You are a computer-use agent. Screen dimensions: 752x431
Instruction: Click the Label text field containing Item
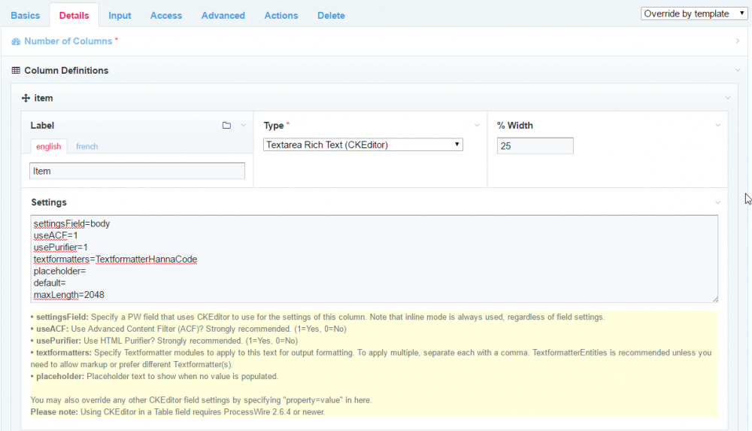pos(137,171)
